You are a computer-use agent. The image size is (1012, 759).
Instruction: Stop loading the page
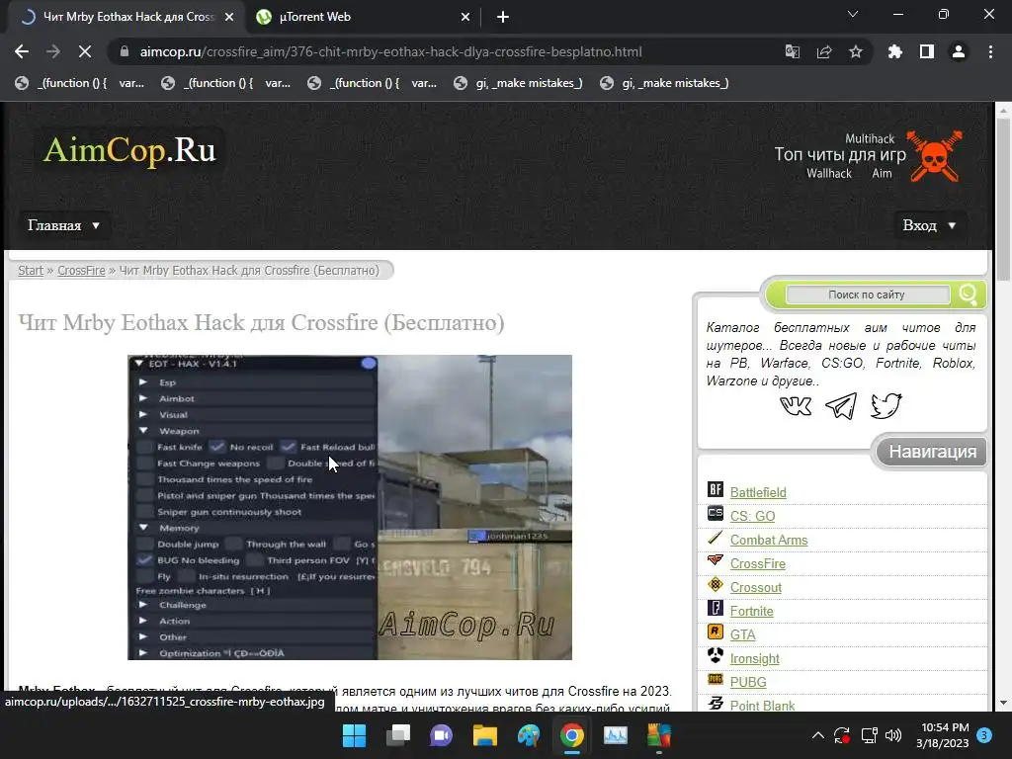85,51
